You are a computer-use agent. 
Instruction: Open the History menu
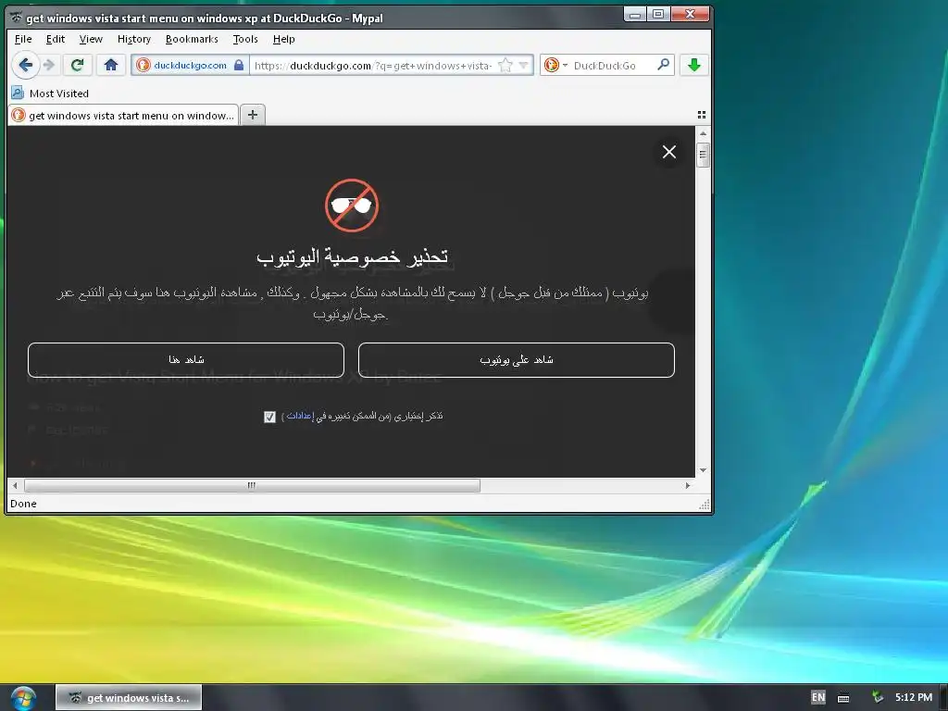click(x=134, y=39)
